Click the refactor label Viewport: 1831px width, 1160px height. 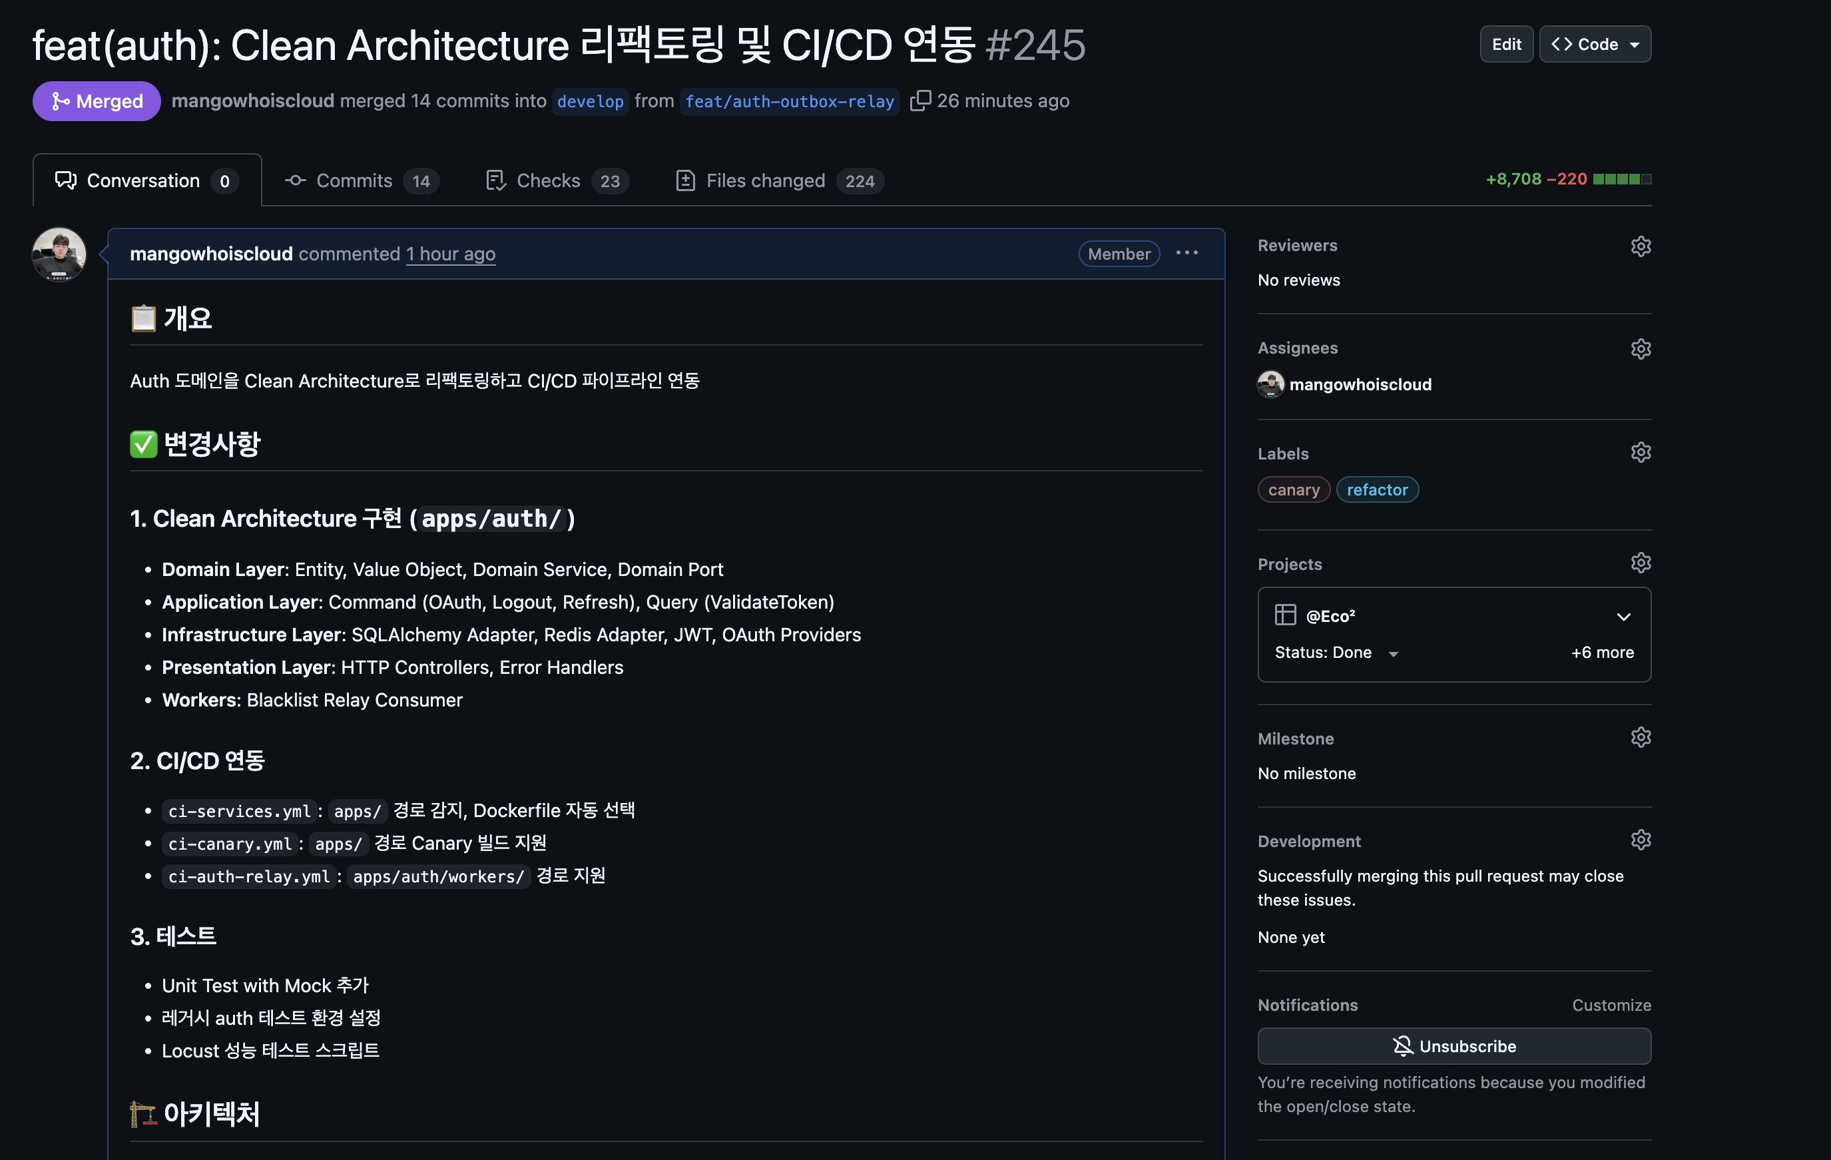[x=1376, y=490]
